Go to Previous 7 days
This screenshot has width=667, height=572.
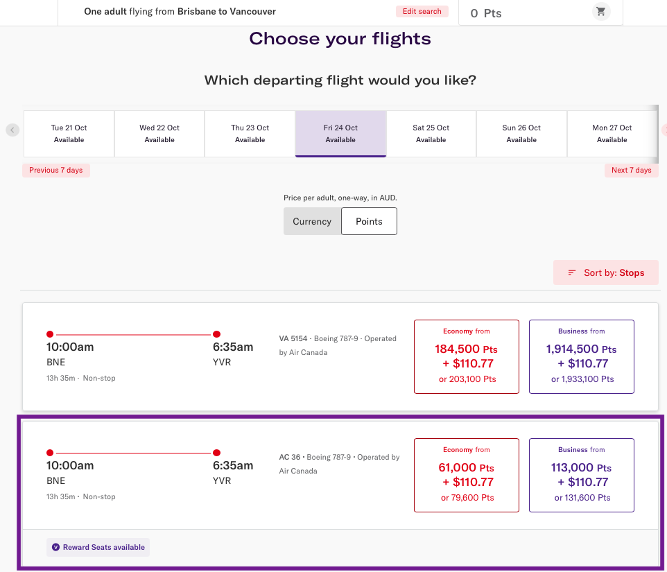pyautogui.click(x=56, y=170)
